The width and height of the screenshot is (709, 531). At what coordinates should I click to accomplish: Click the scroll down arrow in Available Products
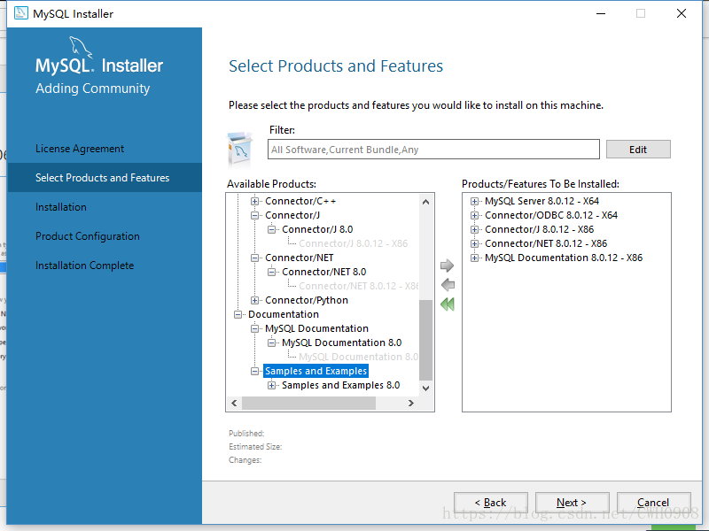(x=425, y=389)
